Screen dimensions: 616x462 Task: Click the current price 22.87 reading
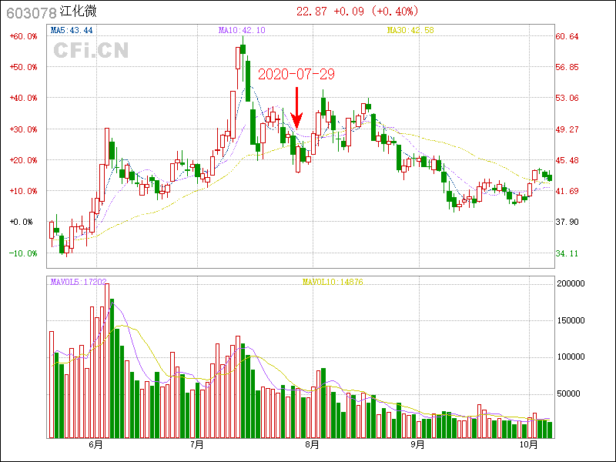pos(312,12)
